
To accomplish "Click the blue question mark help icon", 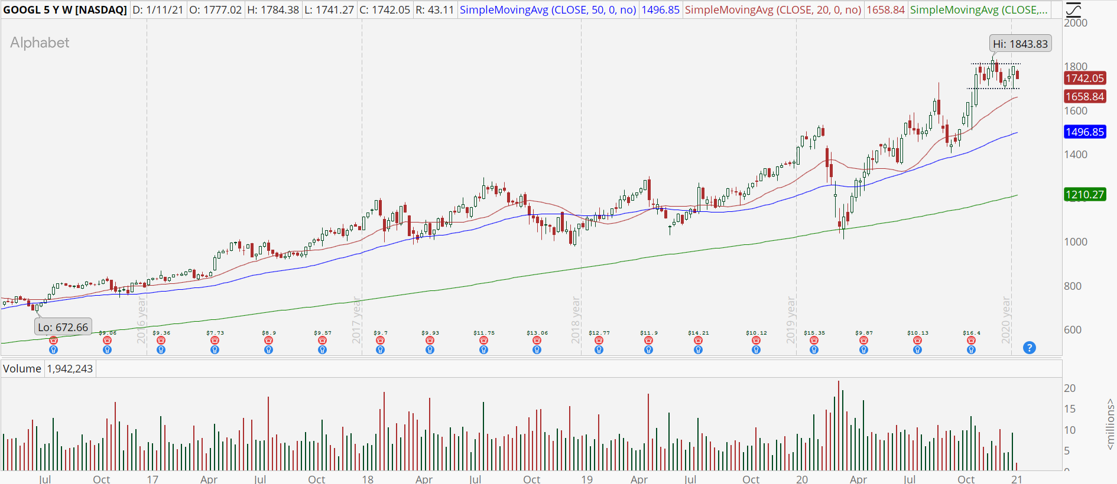I will pyautogui.click(x=1030, y=348).
